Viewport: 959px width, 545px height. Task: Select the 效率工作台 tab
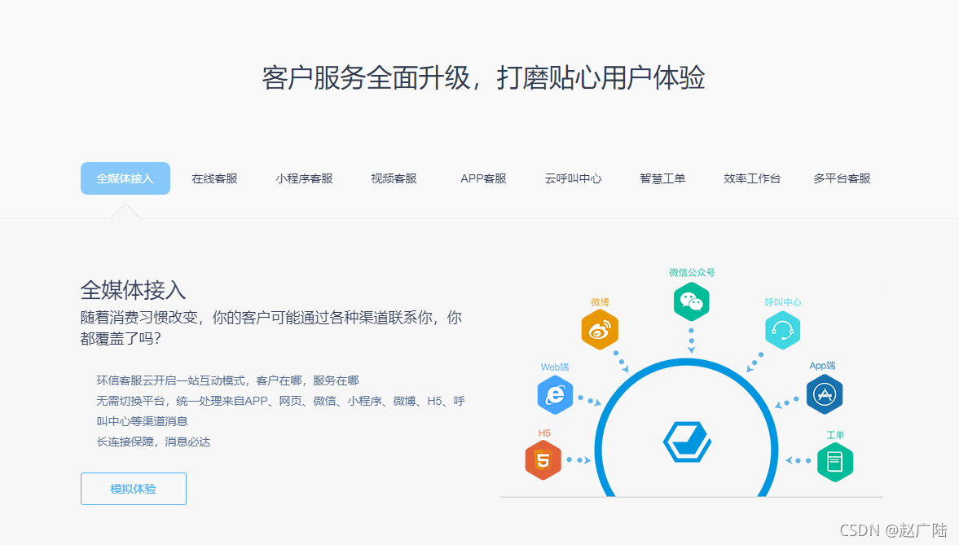(751, 179)
